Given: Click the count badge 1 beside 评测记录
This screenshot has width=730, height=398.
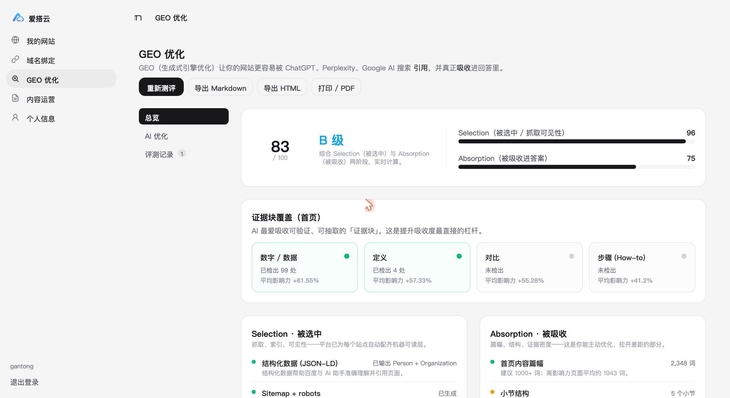Looking at the screenshot, I should point(182,154).
